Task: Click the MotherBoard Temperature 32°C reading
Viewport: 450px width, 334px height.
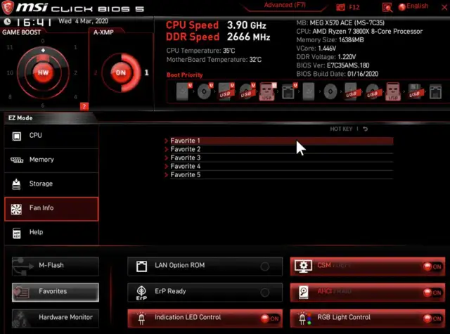Action: coord(214,60)
